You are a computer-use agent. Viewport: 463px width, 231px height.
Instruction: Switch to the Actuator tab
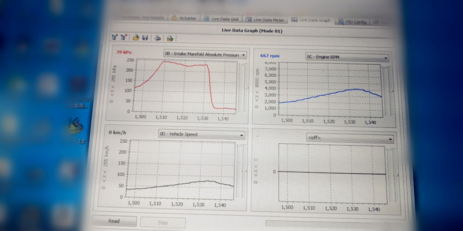pos(184,18)
